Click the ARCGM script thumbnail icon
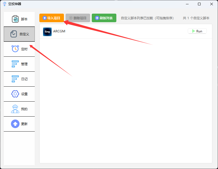The width and height of the screenshot is (218, 169). click(47, 32)
